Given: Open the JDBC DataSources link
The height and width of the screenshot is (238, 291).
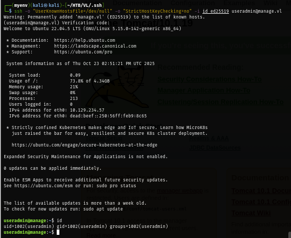Looking at the screenshot, I should [x=215, y=148].
